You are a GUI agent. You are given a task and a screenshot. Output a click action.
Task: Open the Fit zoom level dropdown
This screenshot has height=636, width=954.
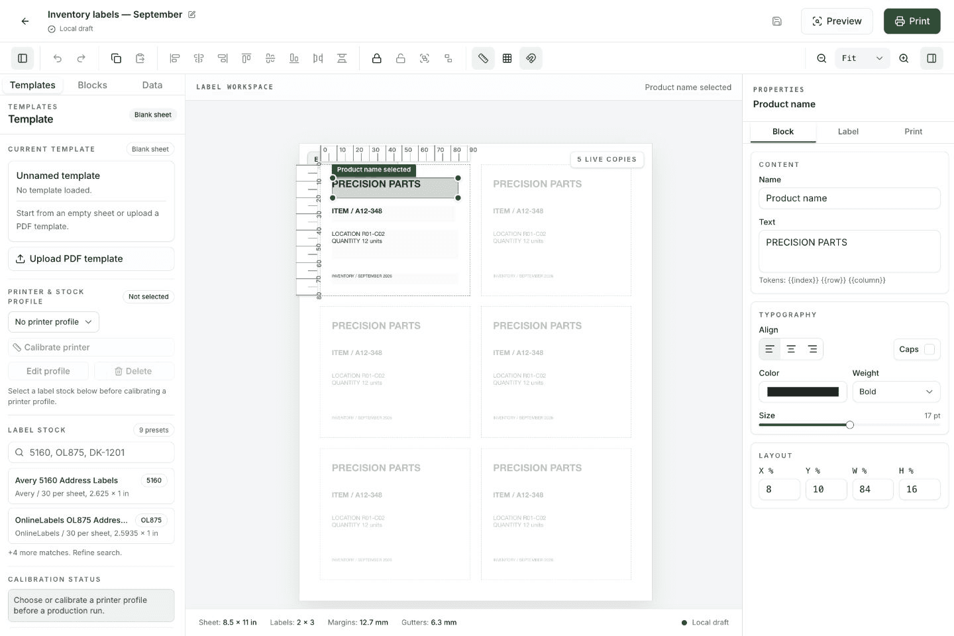pyautogui.click(x=862, y=58)
